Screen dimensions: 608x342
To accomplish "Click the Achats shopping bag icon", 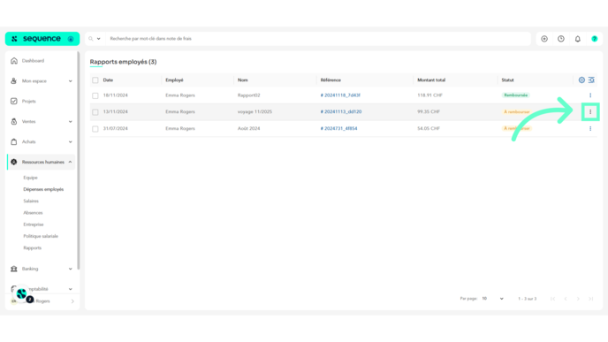I will pos(14,142).
